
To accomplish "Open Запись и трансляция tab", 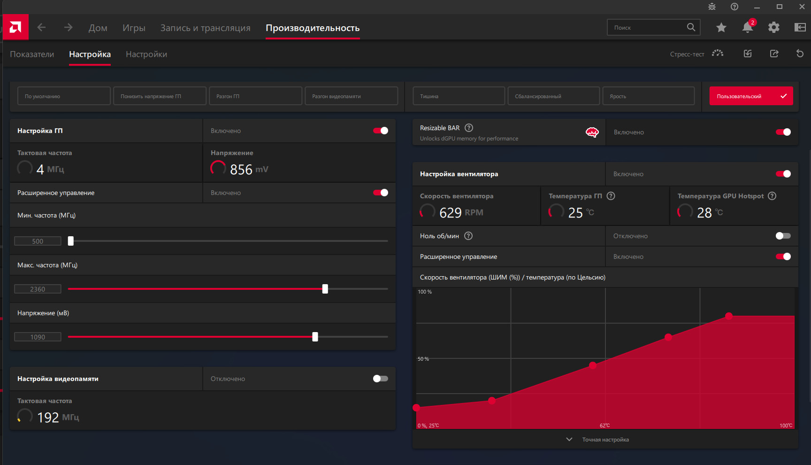I will (206, 28).
